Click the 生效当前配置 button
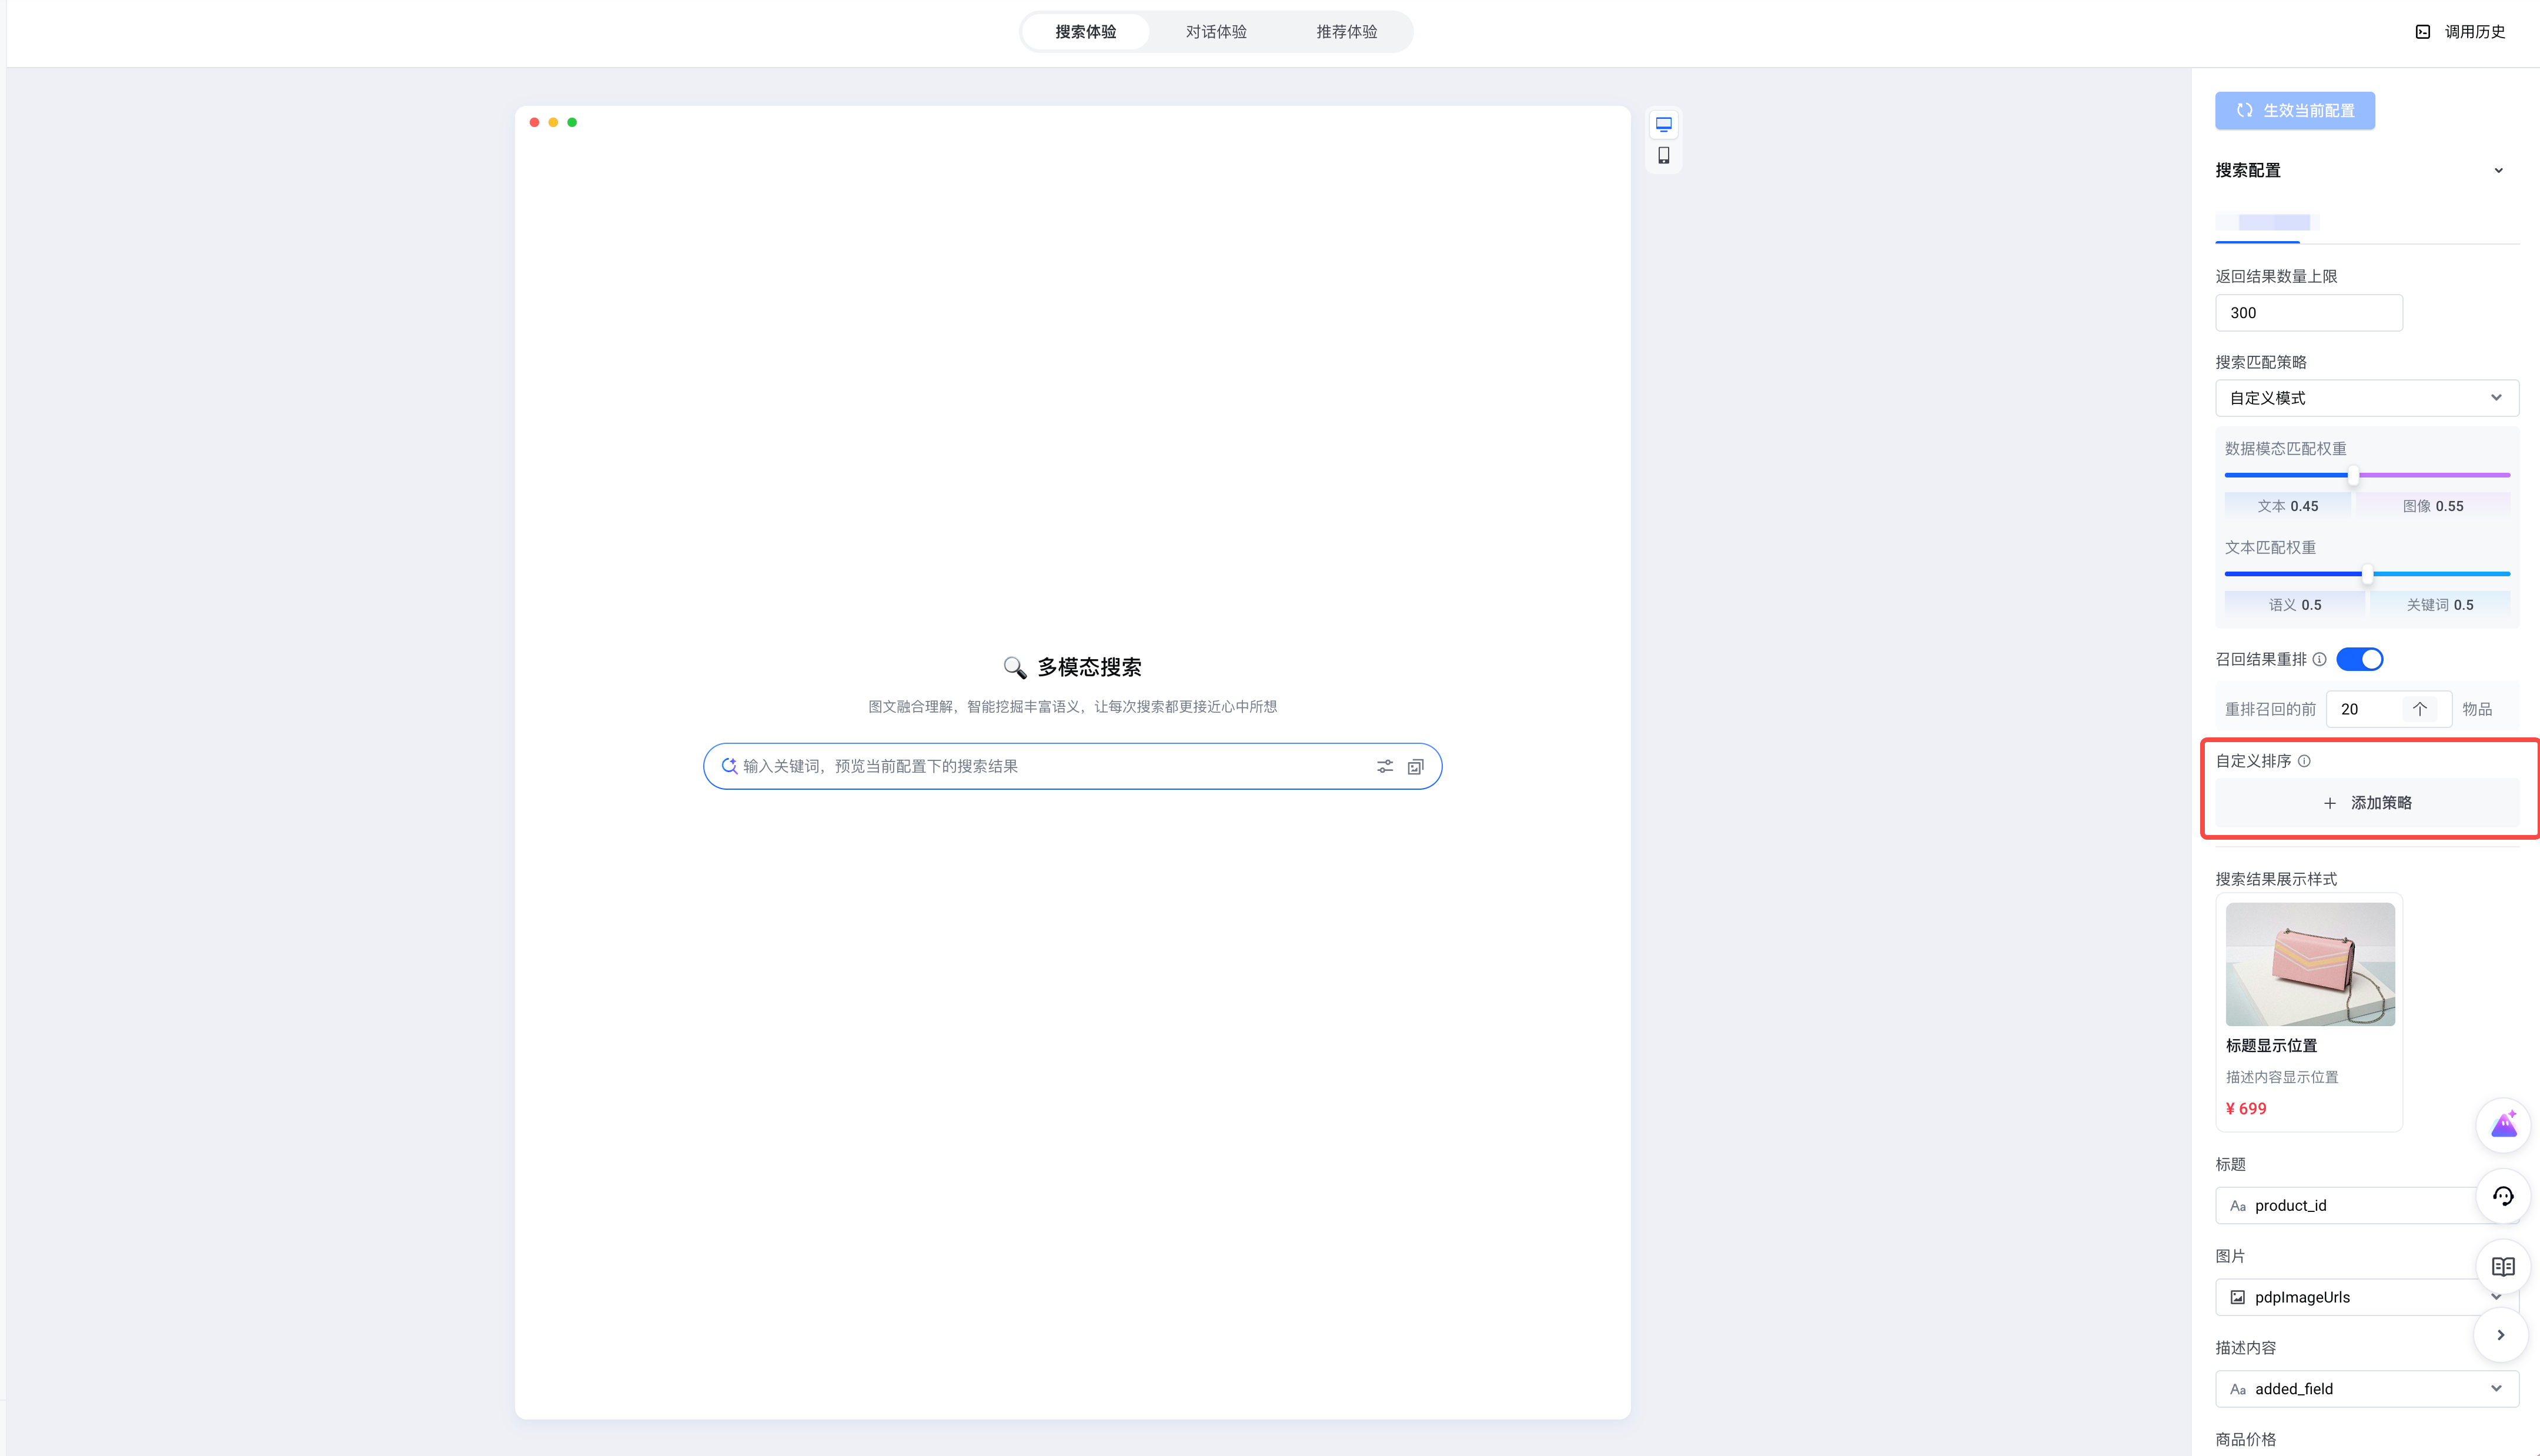 (2294, 111)
